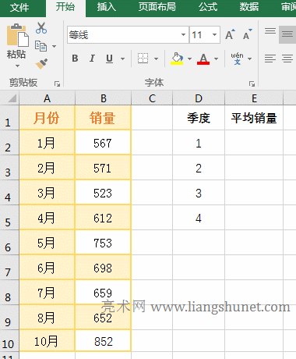Switch to the 插入 tab
This screenshot has width=296, height=359.
tap(107, 7)
